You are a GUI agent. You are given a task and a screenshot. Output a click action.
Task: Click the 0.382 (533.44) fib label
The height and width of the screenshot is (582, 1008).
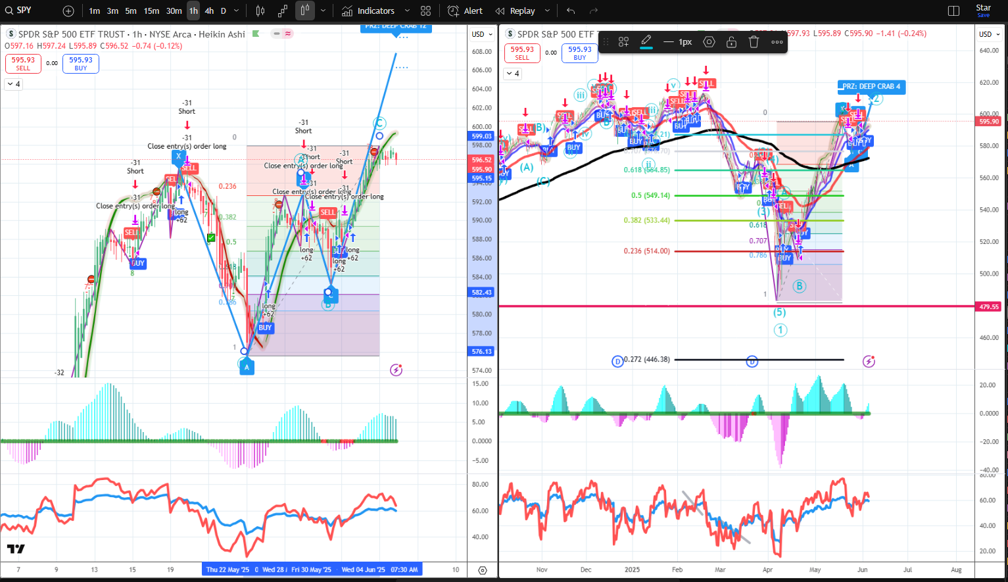[x=647, y=220]
